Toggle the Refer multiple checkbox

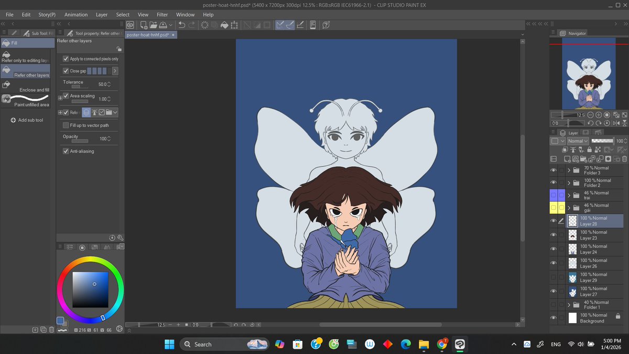66,112
